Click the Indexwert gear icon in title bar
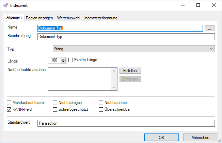The image size is (222, 143). coord(6,5)
